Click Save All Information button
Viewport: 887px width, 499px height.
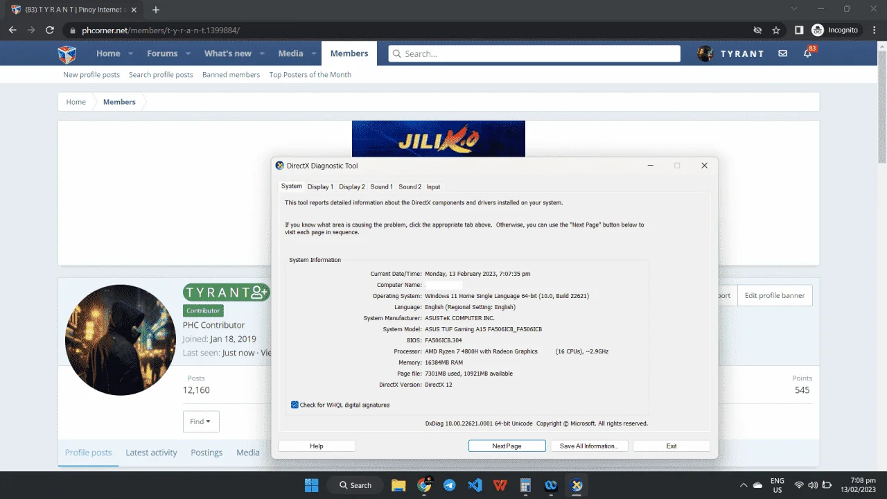pos(589,446)
